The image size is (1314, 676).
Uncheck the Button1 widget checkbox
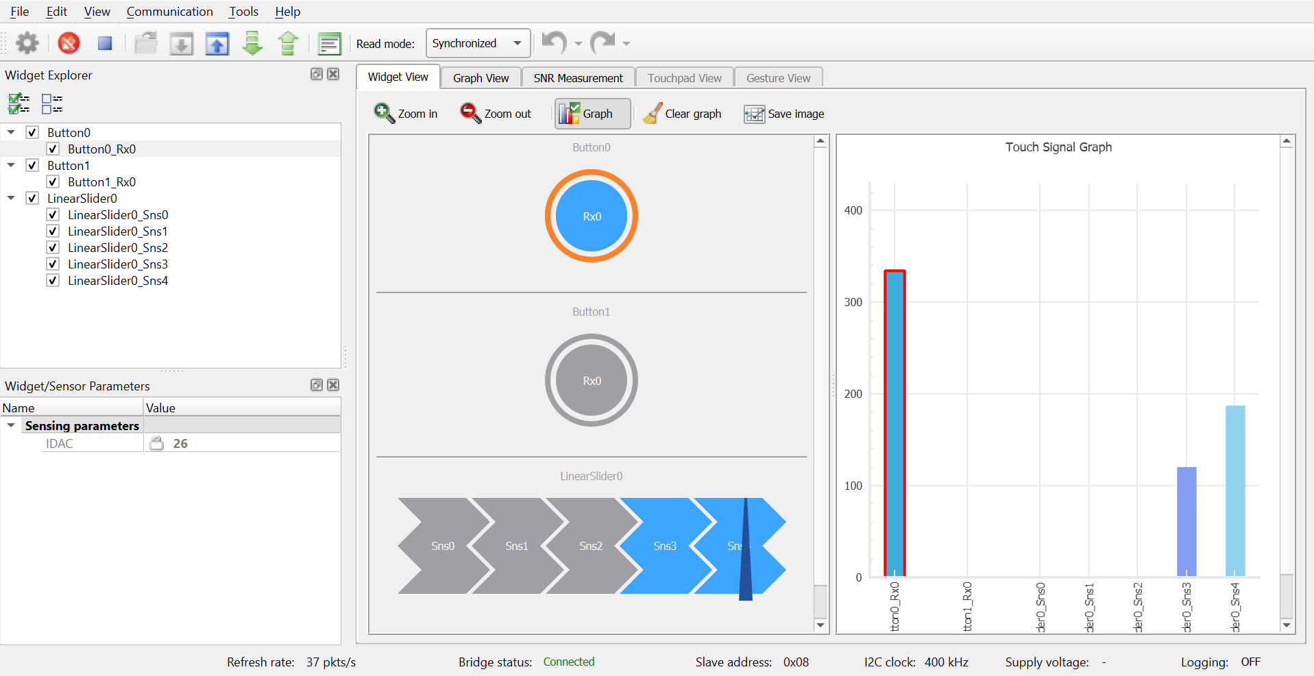click(32, 165)
